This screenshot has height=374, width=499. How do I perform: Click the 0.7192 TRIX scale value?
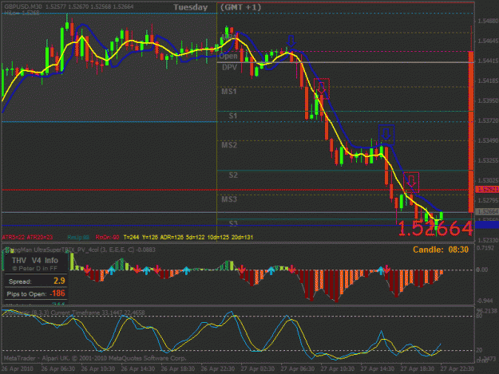pos(485,247)
